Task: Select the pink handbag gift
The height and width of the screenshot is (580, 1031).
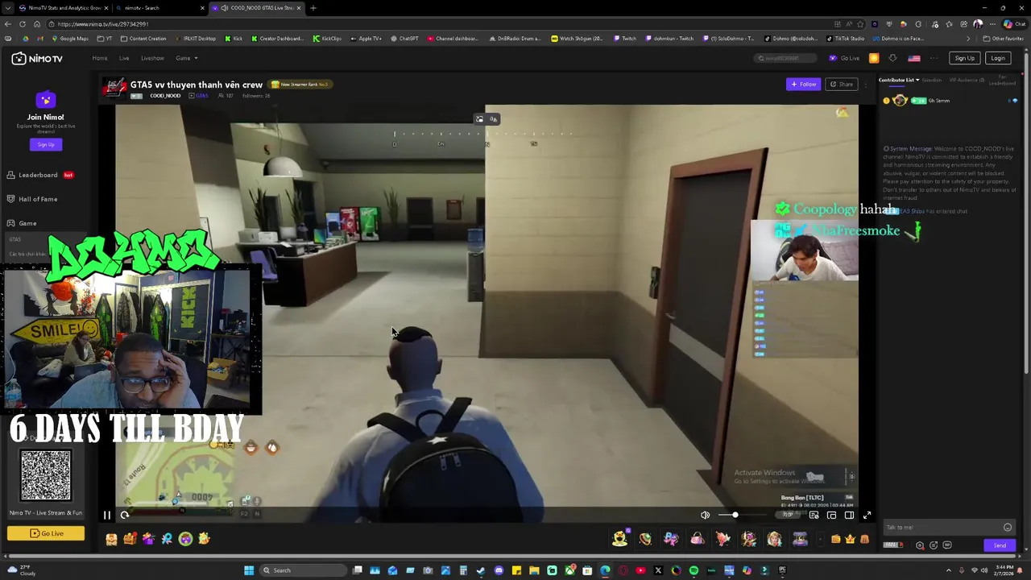Action: point(698,538)
